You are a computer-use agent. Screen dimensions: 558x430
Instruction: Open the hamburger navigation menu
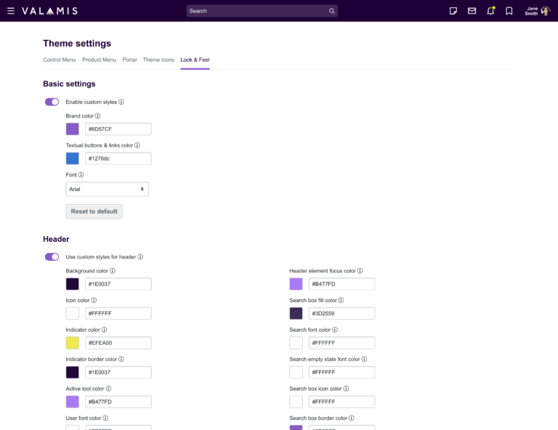11,11
